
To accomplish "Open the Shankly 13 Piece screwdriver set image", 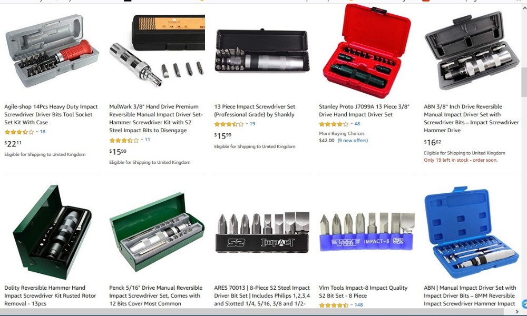I will click(x=262, y=51).
